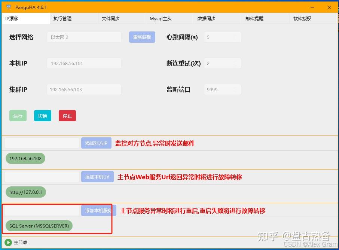339x250 pixels.
Task: Expand the 选择网络 dropdown showing 以太网 2
Action: click(x=84, y=37)
